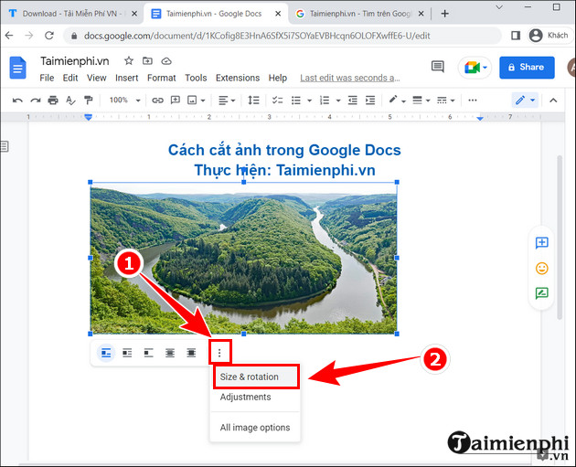This screenshot has height=467, width=576.
Task: Show document outline icon
Action: coord(5,146)
